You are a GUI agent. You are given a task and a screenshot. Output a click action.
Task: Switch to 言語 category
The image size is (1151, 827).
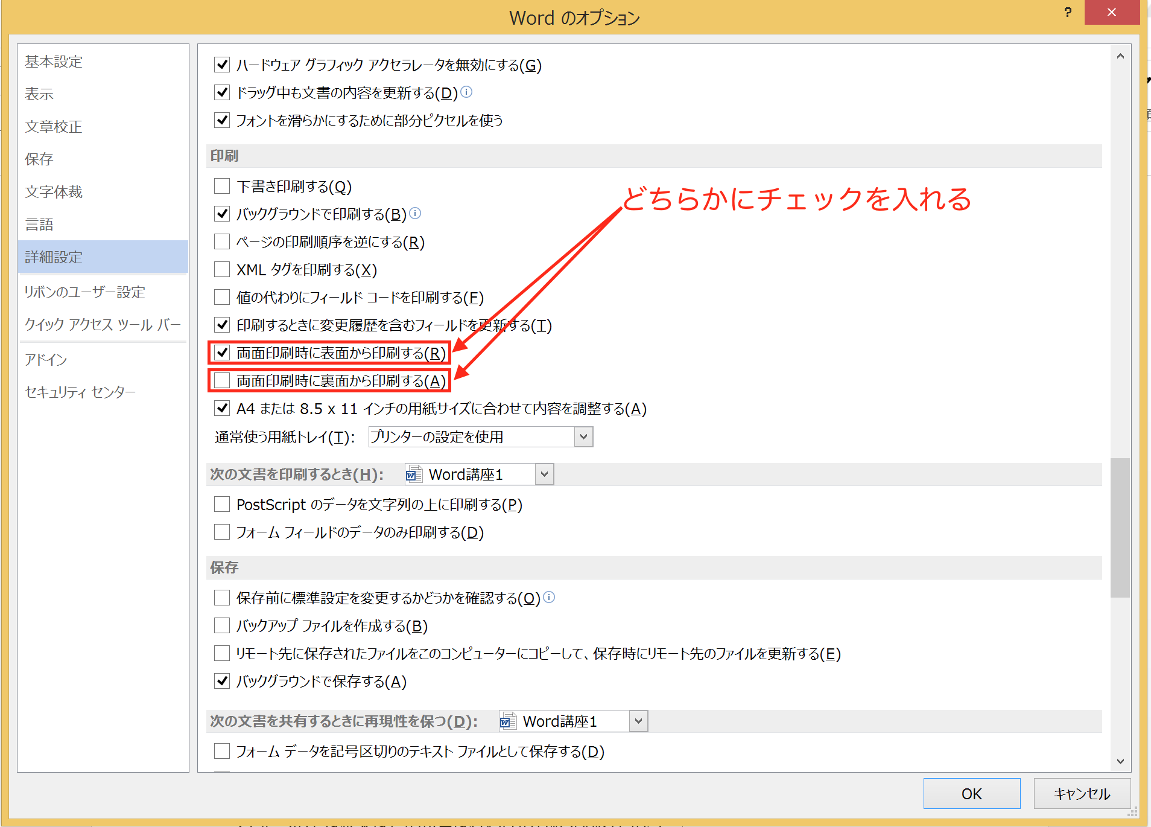point(103,224)
